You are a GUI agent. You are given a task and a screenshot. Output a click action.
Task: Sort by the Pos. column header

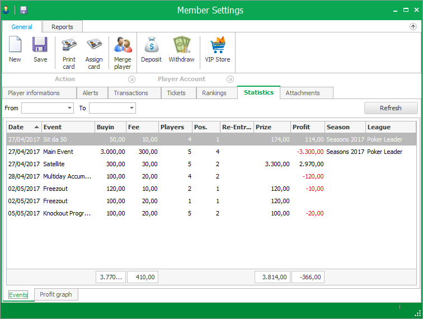[206, 127]
